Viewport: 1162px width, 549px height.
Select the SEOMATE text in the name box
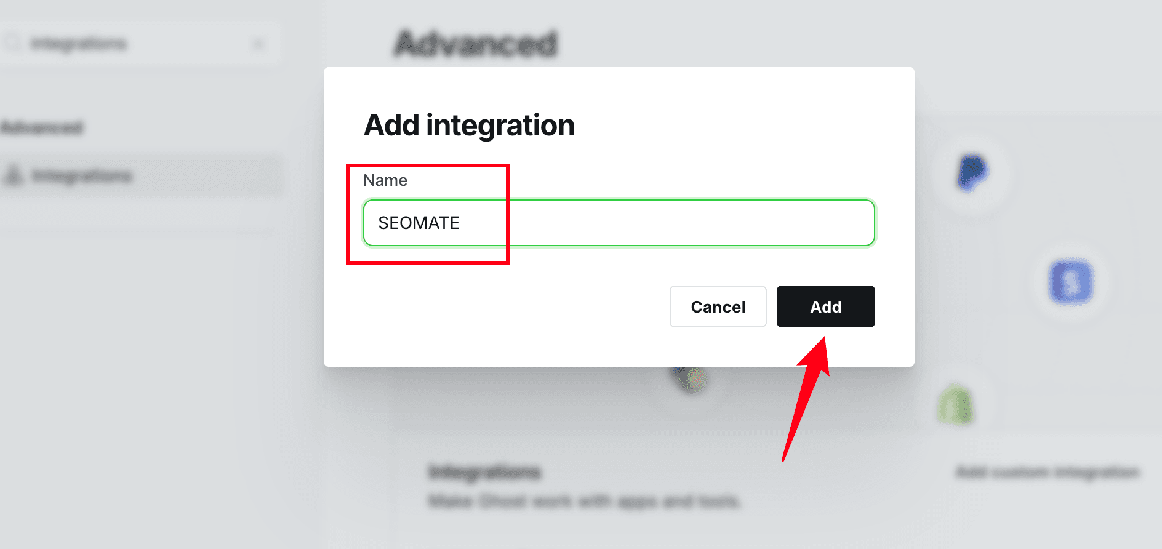(x=419, y=223)
